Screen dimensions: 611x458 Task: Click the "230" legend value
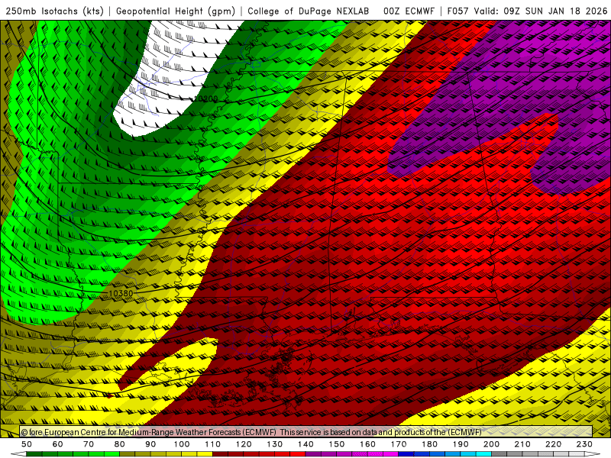585,444
